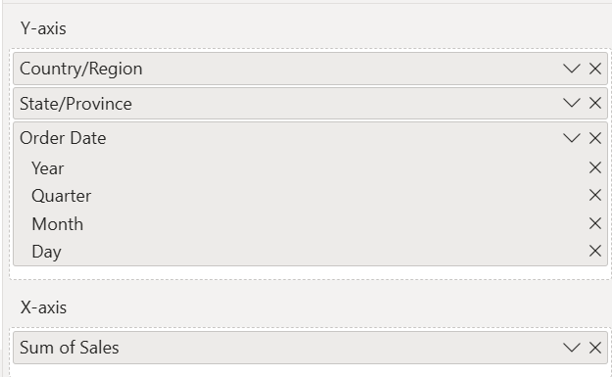612x377 pixels.
Task: Select the Year hierarchy level
Action: click(x=48, y=168)
